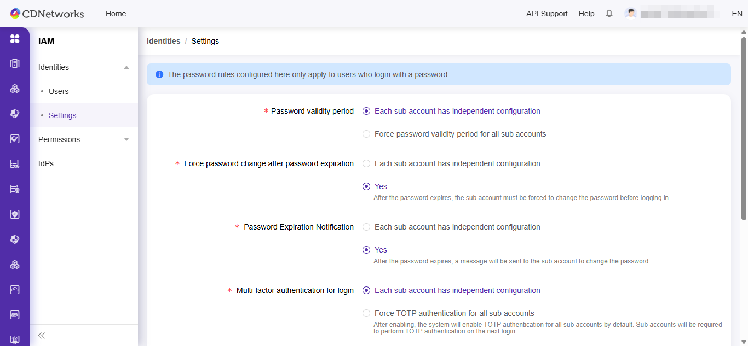Expand the Permissions menu section
The height and width of the screenshot is (346, 748).
126,139
